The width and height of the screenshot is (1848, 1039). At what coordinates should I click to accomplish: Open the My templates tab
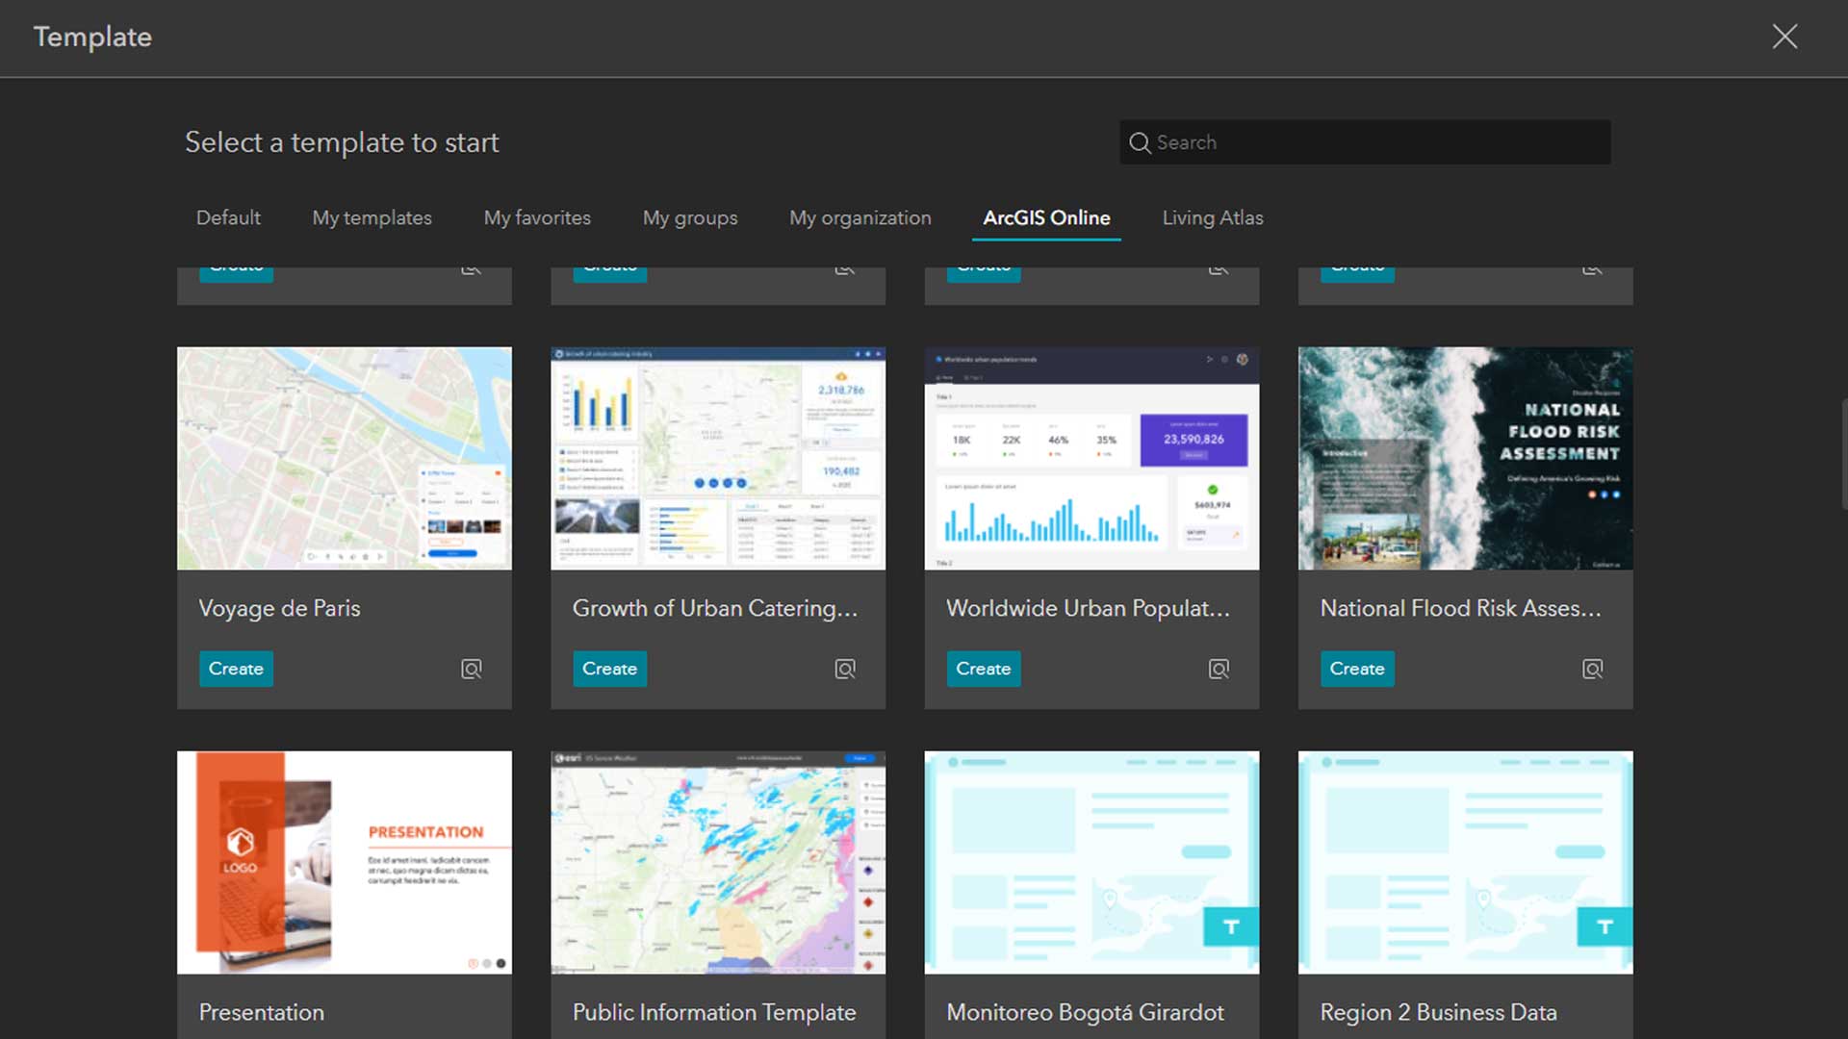pyautogui.click(x=372, y=217)
